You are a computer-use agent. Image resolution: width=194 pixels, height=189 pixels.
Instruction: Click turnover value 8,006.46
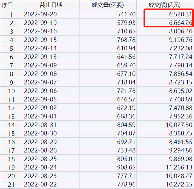[181, 31]
